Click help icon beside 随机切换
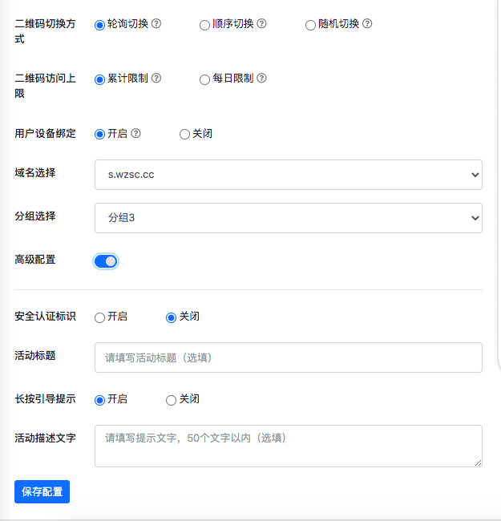The image size is (501, 521). (367, 24)
